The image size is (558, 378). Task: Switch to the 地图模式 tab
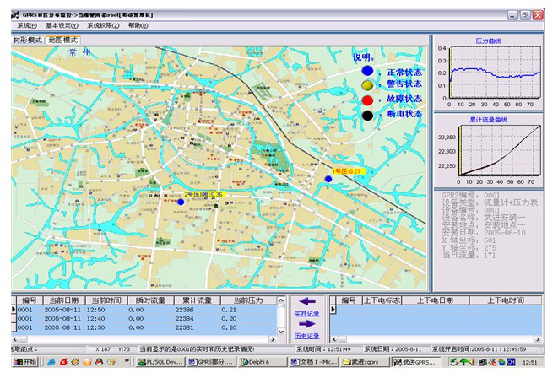pos(62,40)
